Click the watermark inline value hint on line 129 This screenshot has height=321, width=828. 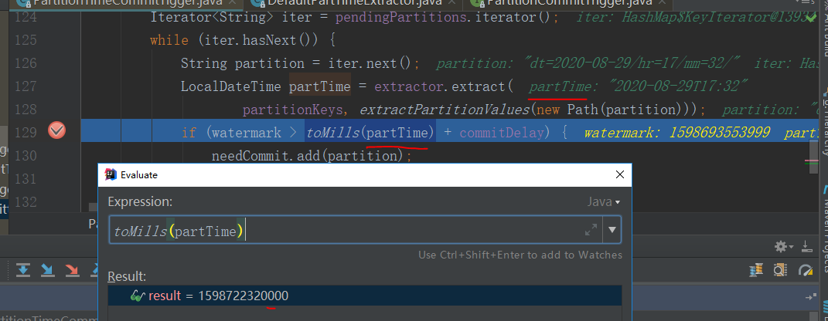[x=676, y=133]
